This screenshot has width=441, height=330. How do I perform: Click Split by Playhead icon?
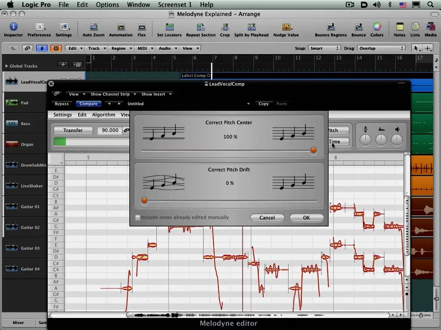(x=252, y=27)
